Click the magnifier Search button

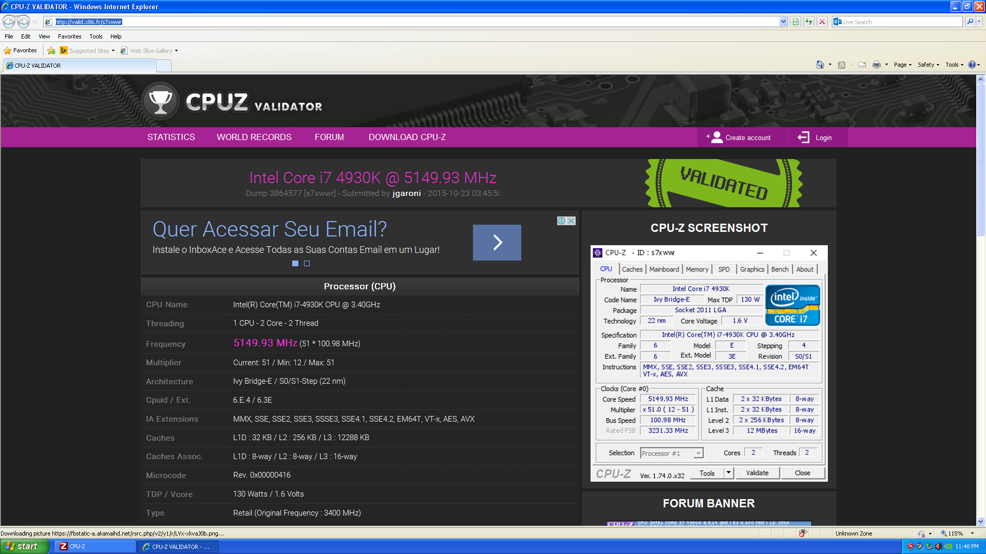[x=970, y=22]
